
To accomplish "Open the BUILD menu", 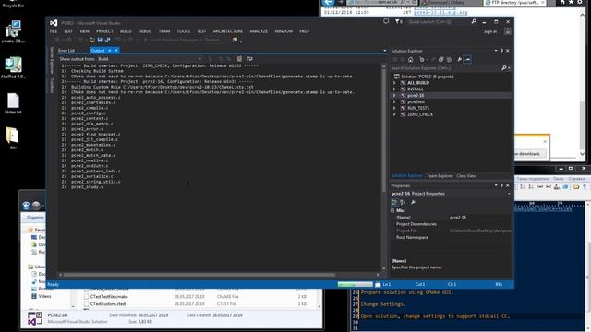I will [x=126, y=31].
